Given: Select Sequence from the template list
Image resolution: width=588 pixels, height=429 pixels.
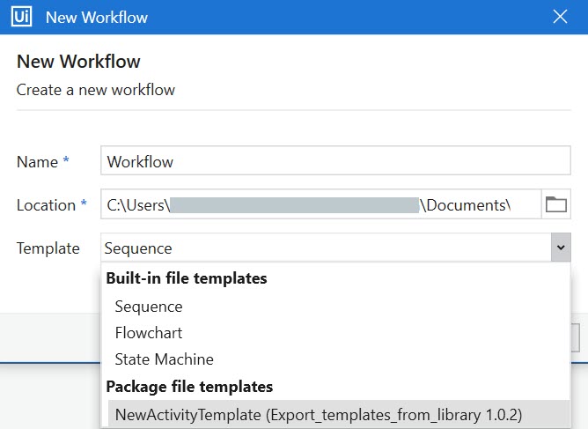Looking at the screenshot, I should point(149,307).
